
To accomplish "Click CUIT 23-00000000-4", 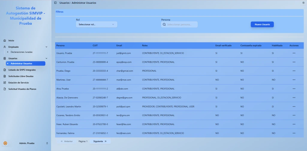I will pyautogui.click(x=100, y=62).
